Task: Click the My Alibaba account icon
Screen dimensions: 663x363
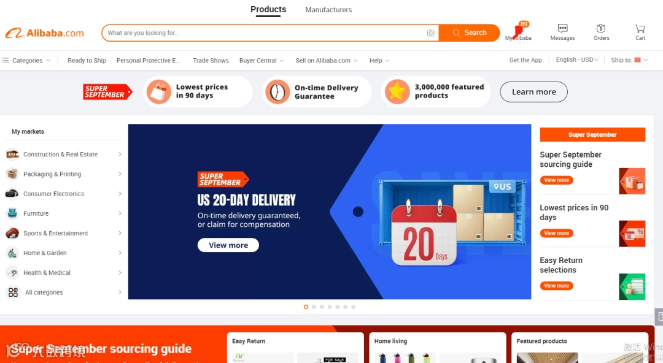Action: (x=518, y=30)
